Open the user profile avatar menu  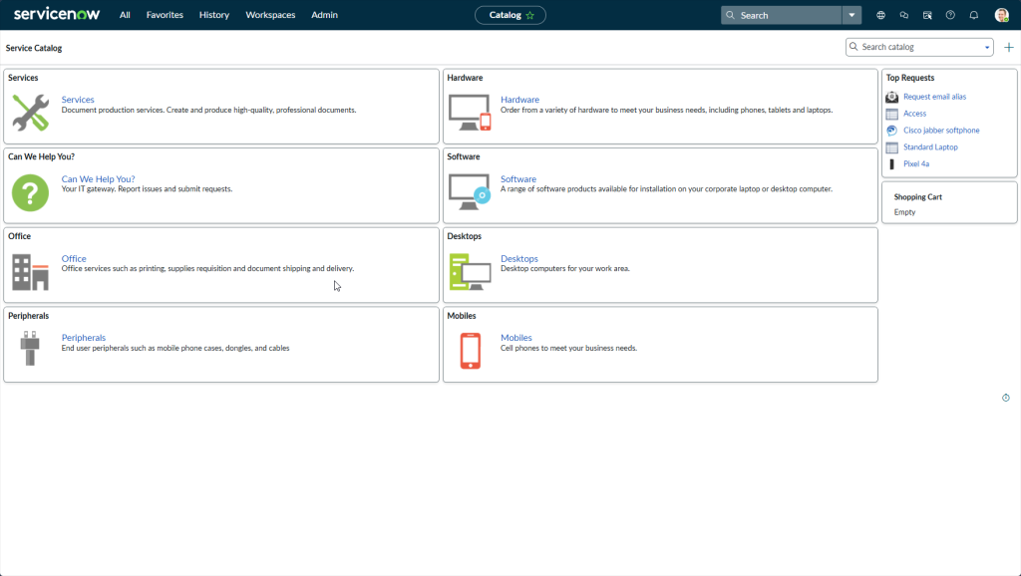[x=1001, y=15]
